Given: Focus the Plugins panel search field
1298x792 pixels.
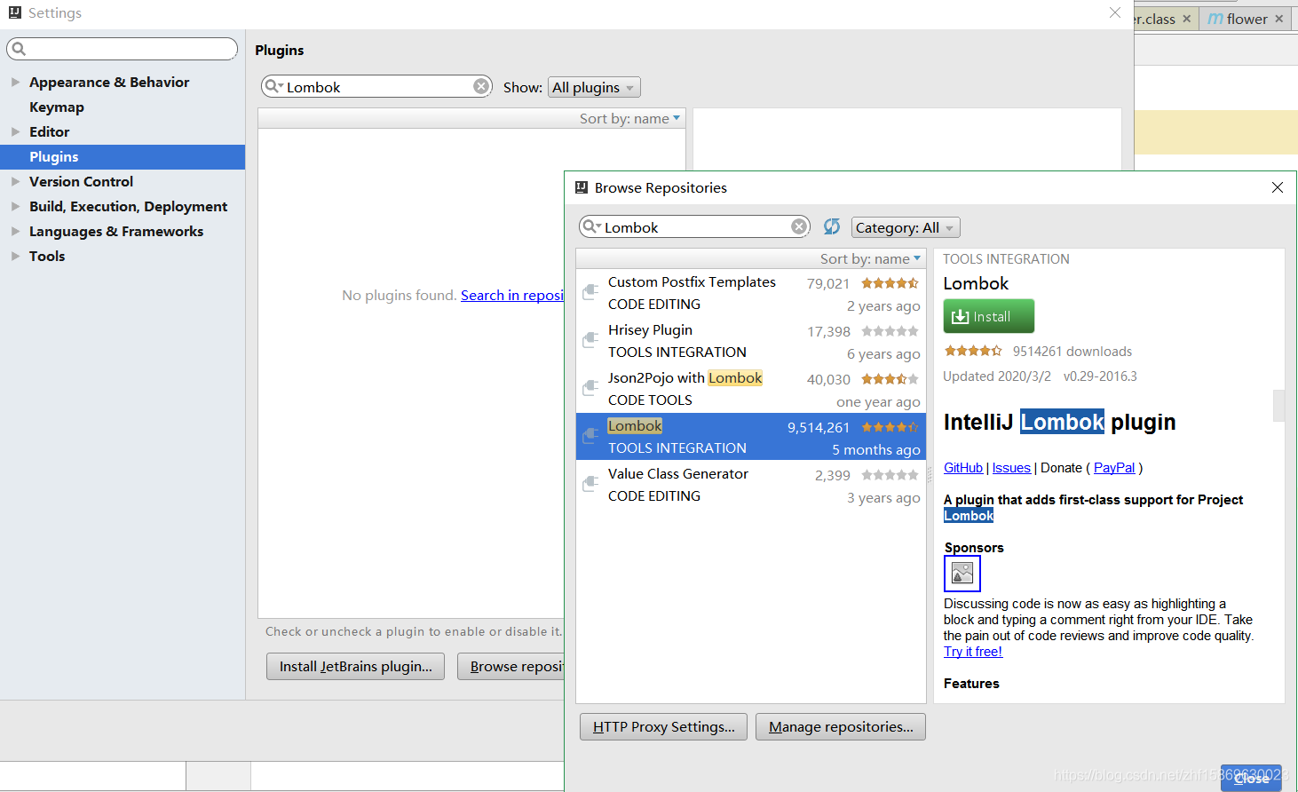Looking at the screenshot, I should coord(376,86).
